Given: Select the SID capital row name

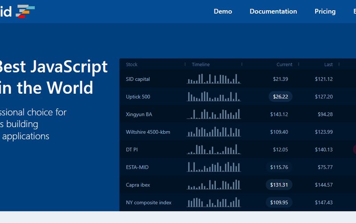Looking at the screenshot, I should pyautogui.click(x=138, y=79).
